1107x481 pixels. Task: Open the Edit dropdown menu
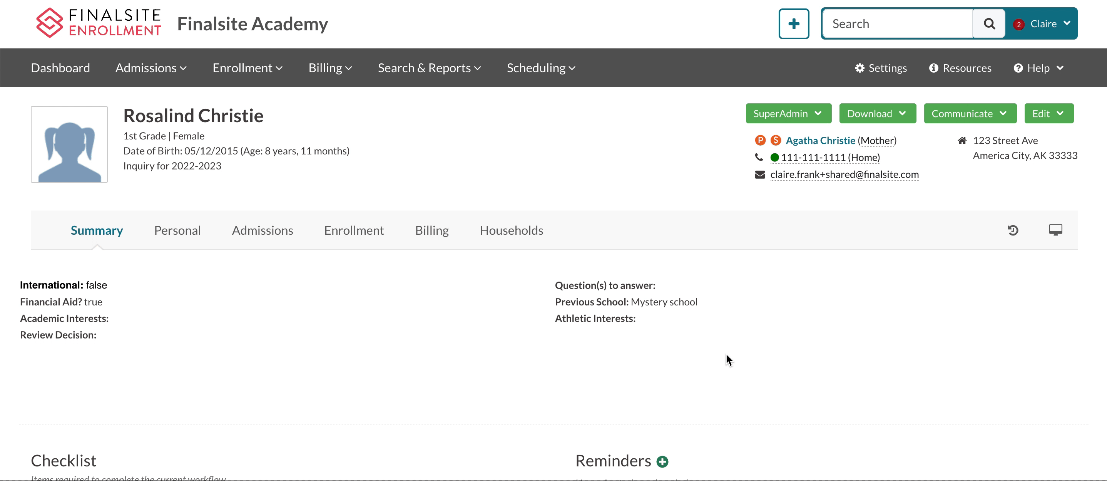(1048, 114)
